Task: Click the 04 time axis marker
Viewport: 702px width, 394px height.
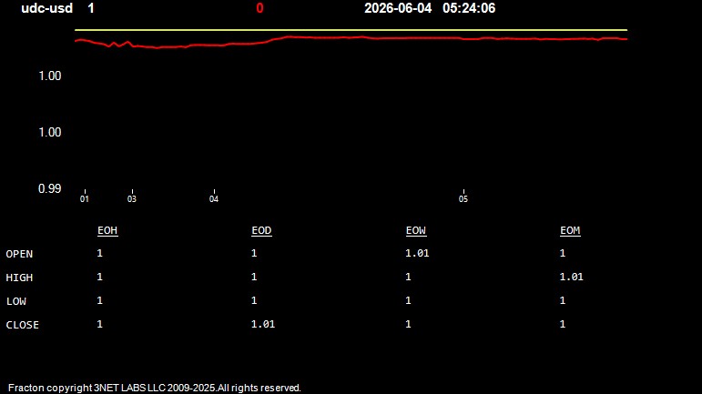Action: pos(214,198)
